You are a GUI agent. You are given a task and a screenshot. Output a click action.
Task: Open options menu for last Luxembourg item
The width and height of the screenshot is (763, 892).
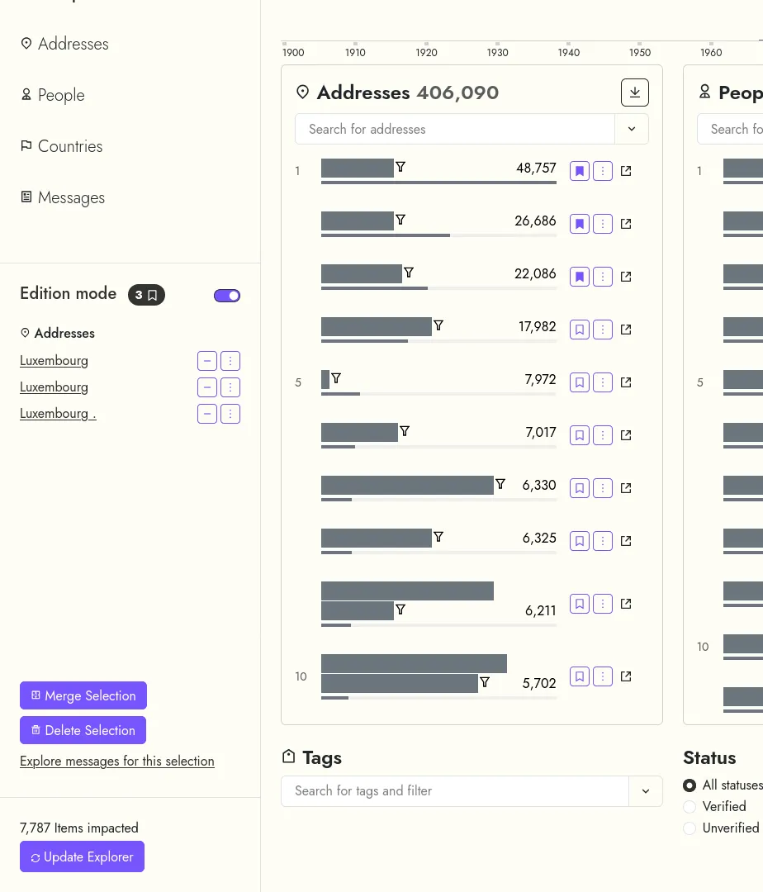tap(230, 414)
